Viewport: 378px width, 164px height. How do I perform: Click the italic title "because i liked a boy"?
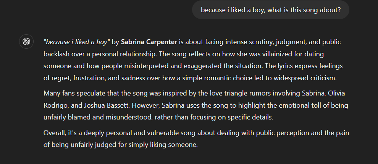coord(76,42)
